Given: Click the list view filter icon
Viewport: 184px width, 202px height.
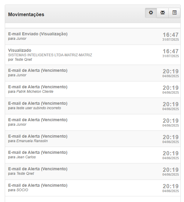Looking at the screenshot, I should tap(174, 13).
